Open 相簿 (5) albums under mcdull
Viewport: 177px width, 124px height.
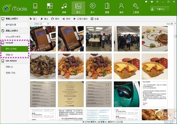pos(14,55)
